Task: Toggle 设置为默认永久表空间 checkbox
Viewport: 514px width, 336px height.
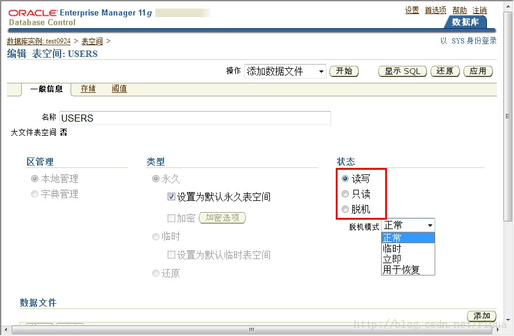Action: 171,197
